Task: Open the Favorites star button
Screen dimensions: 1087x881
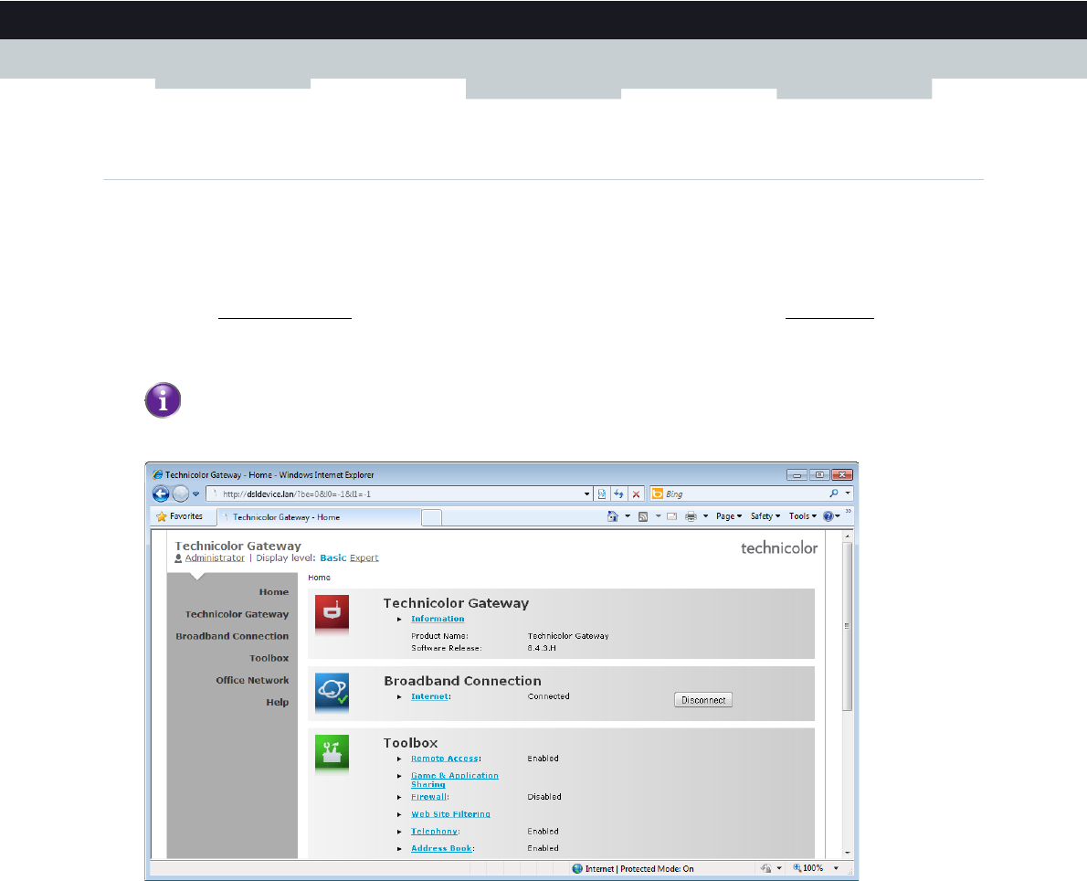Action: 180,516
